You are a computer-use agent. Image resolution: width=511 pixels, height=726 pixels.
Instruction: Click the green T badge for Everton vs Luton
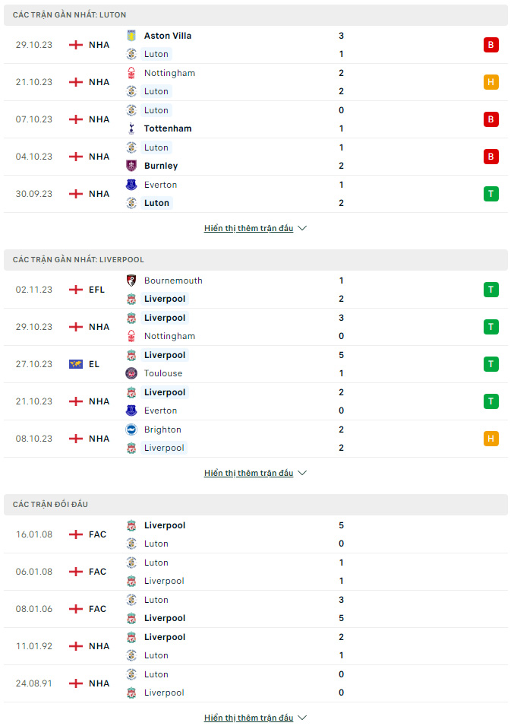coord(490,194)
